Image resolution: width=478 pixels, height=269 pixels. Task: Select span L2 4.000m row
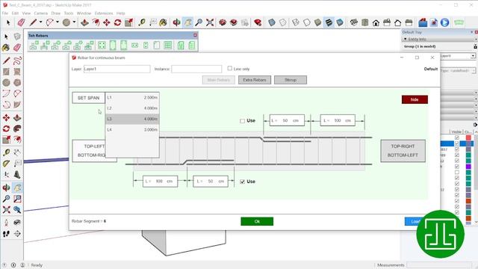[132, 108]
